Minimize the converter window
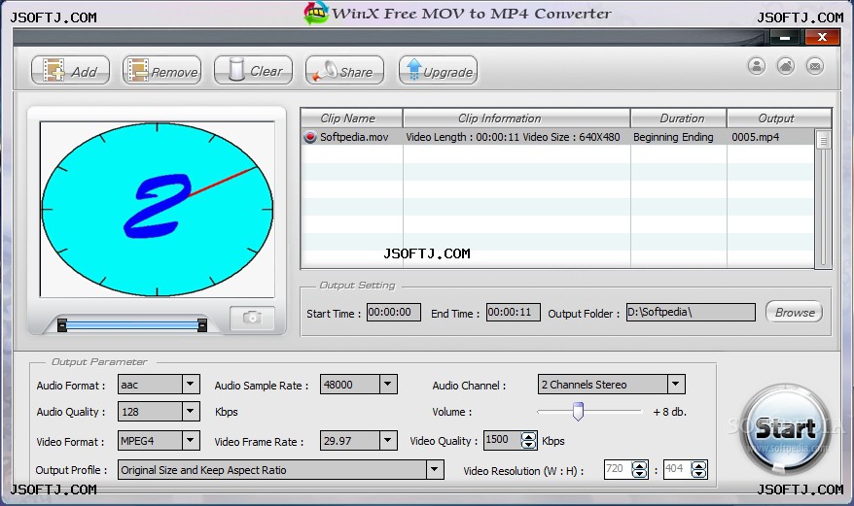854x506 pixels. (785, 38)
